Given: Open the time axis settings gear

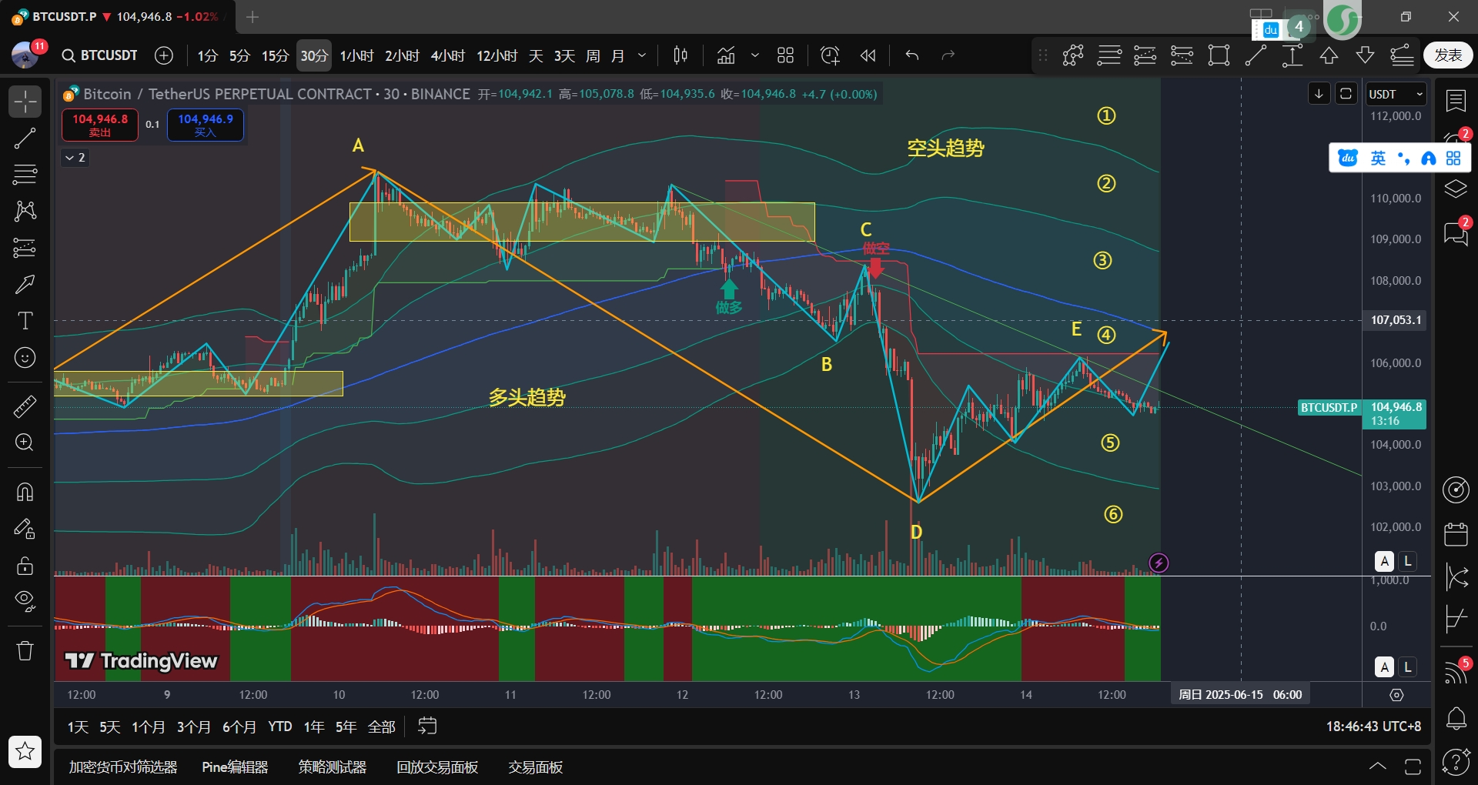Looking at the screenshot, I should click(1396, 695).
